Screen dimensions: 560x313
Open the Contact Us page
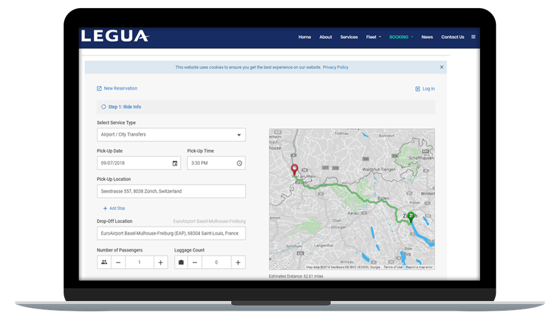coord(453,37)
